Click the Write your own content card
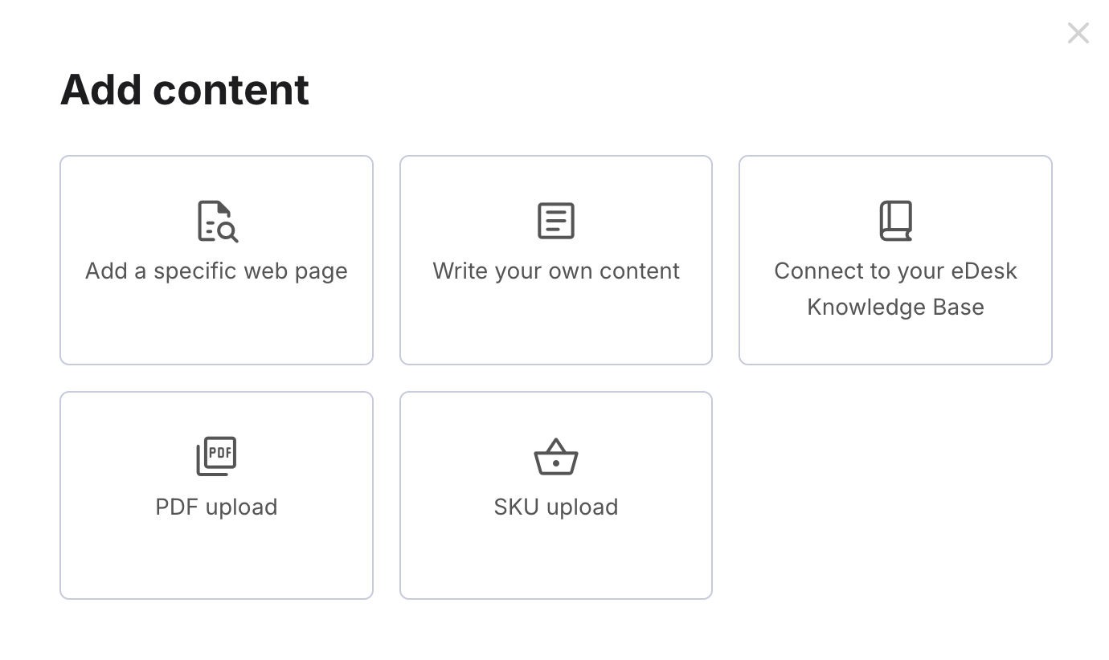 555,260
